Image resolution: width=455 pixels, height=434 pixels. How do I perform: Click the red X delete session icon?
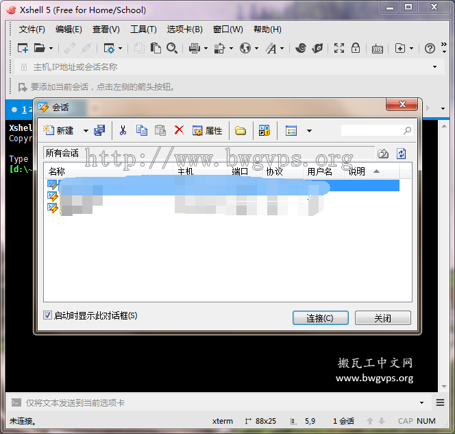[179, 130]
